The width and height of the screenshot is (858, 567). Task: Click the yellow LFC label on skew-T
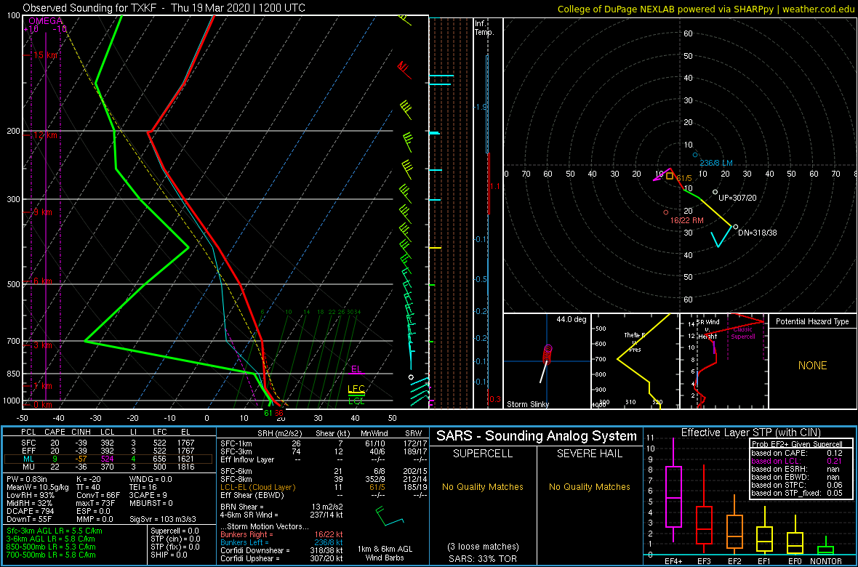pos(356,389)
